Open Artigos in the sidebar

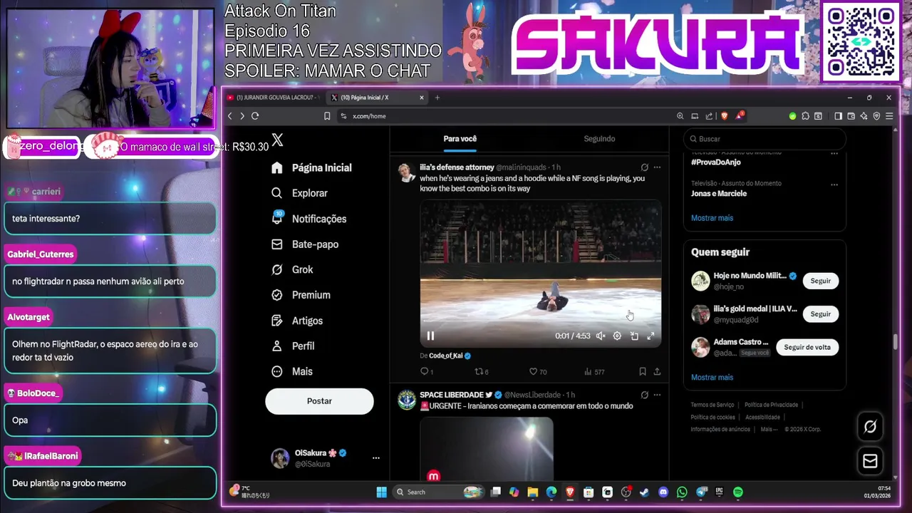[x=297, y=321]
